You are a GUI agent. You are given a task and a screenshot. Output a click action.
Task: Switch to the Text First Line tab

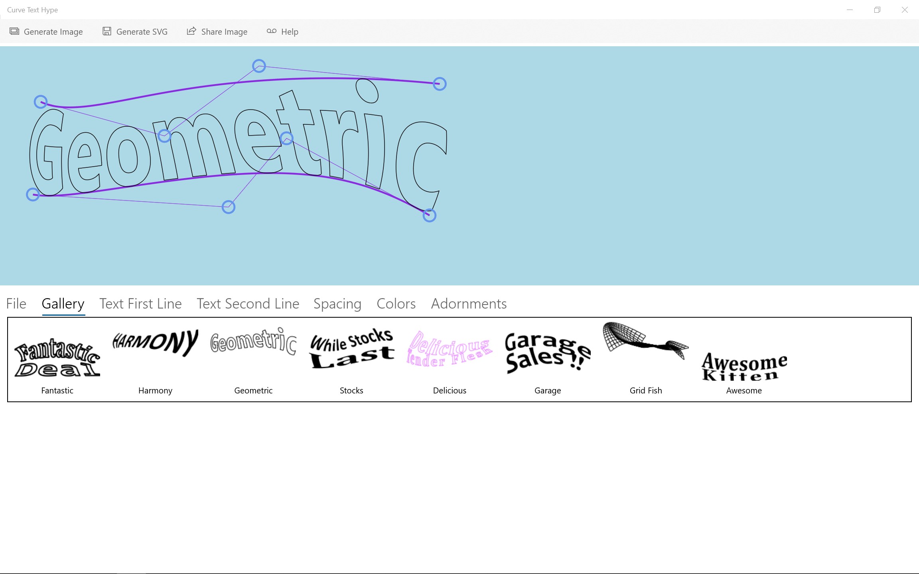click(x=140, y=304)
